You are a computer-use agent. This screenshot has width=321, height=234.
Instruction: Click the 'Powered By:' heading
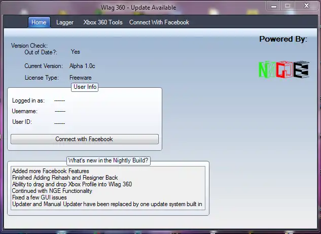tap(283, 39)
